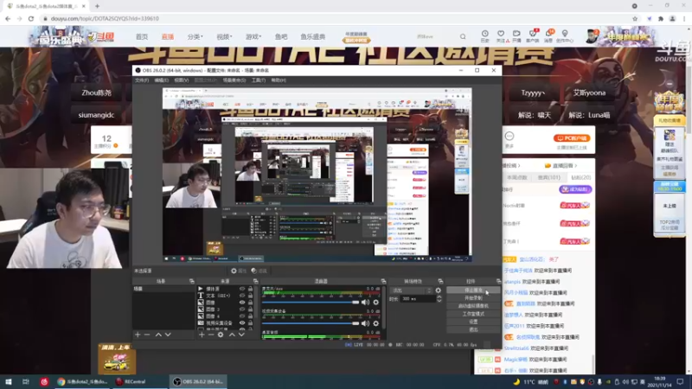The height and width of the screenshot is (389, 692).
Task: Mute the first mixer audio channel
Action: tap(365, 302)
